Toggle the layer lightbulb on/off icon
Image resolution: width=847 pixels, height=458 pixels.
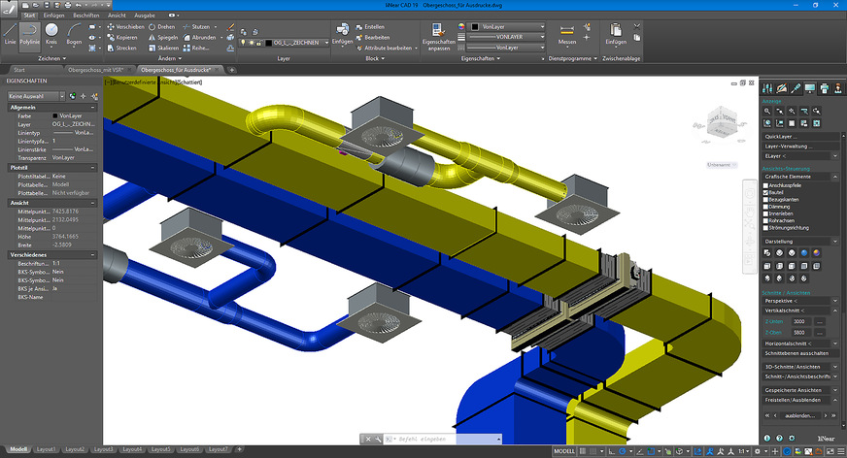pos(243,43)
